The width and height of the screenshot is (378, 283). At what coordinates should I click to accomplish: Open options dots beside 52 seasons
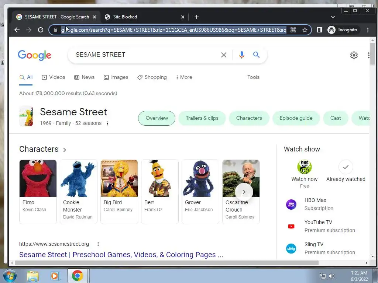click(107, 123)
